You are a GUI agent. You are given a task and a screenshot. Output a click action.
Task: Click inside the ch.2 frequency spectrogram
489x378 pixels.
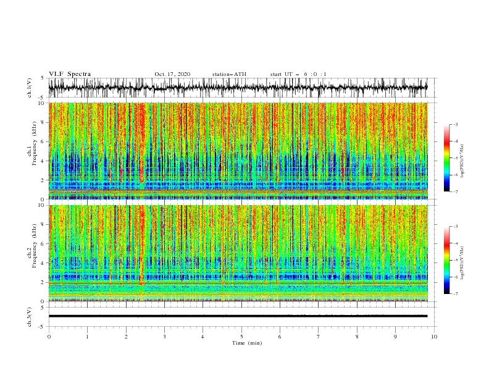tap(238, 253)
